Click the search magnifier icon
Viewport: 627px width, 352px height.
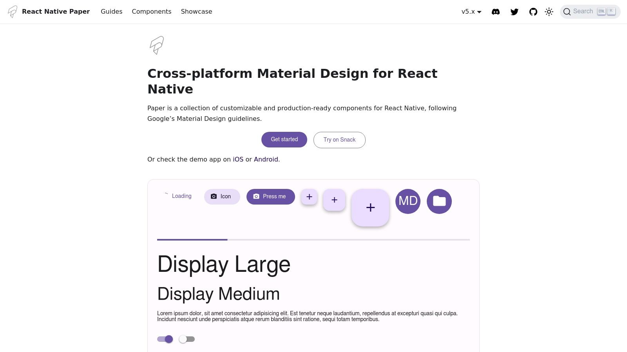click(x=567, y=12)
